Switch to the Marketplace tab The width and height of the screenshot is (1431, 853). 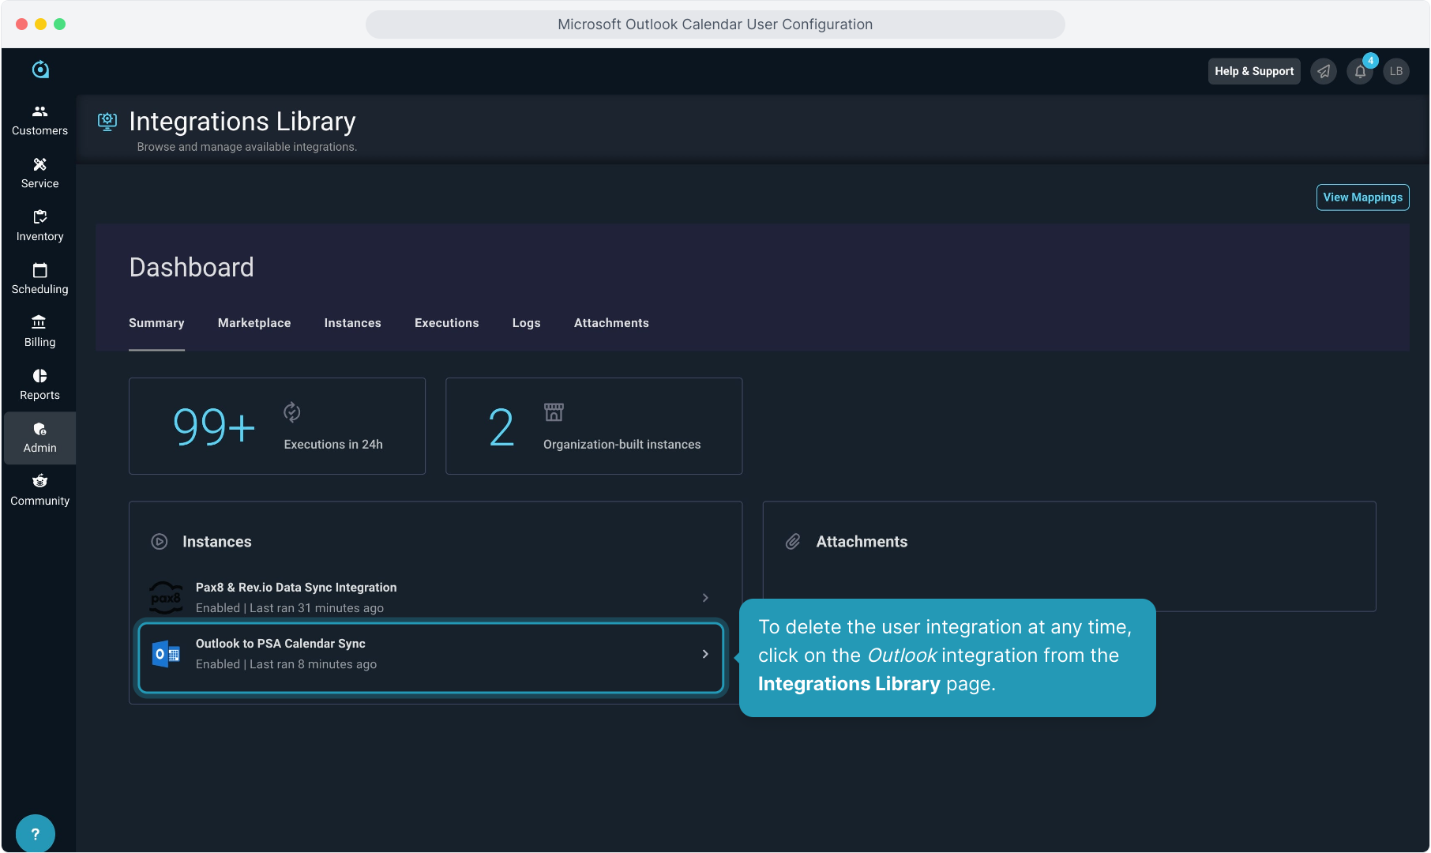[x=254, y=323]
